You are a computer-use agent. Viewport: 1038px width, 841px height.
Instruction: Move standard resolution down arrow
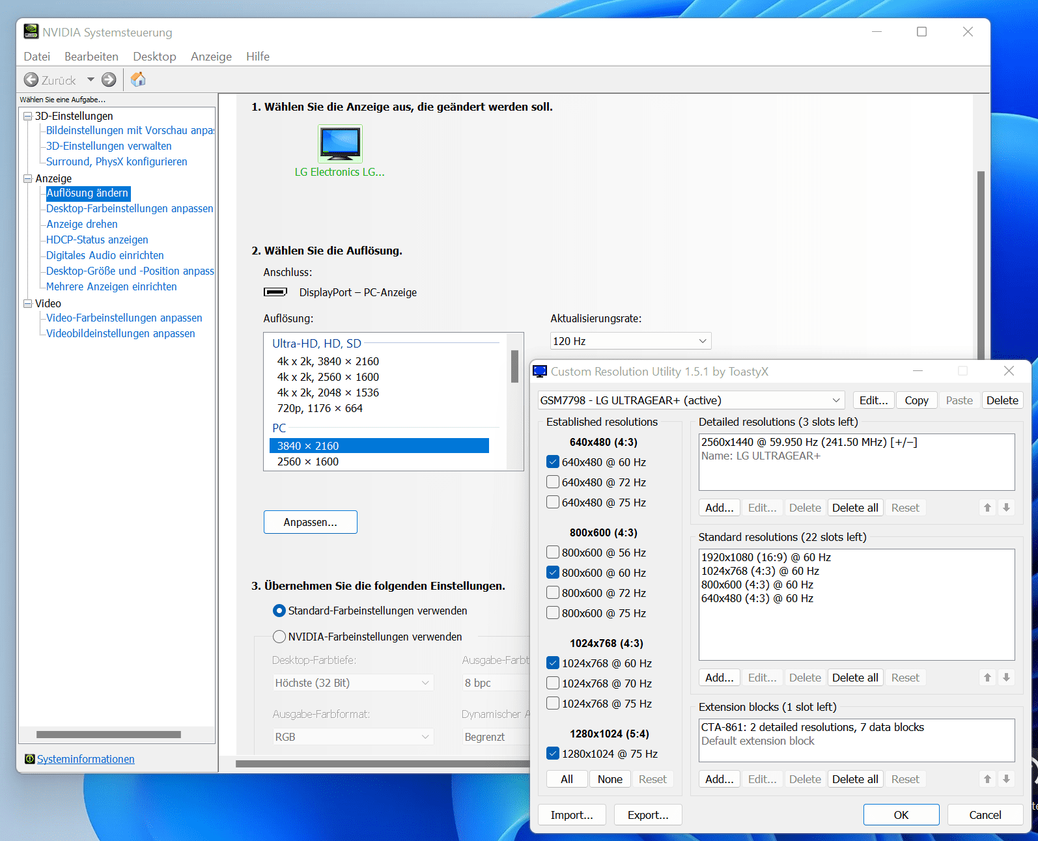(1006, 678)
